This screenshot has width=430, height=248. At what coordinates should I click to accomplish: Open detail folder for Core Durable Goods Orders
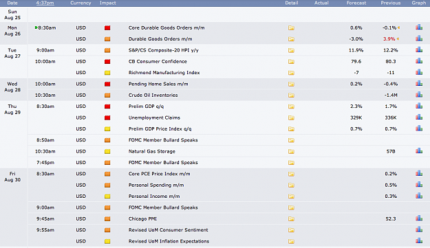[x=291, y=28]
